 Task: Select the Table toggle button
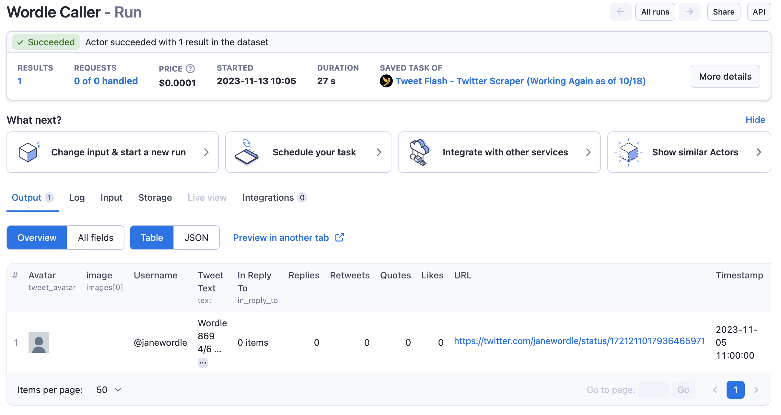pyautogui.click(x=152, y=237)
